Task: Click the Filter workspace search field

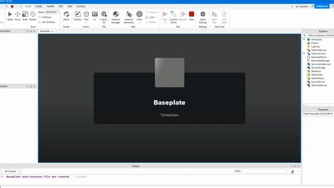Action: point(320,36)
